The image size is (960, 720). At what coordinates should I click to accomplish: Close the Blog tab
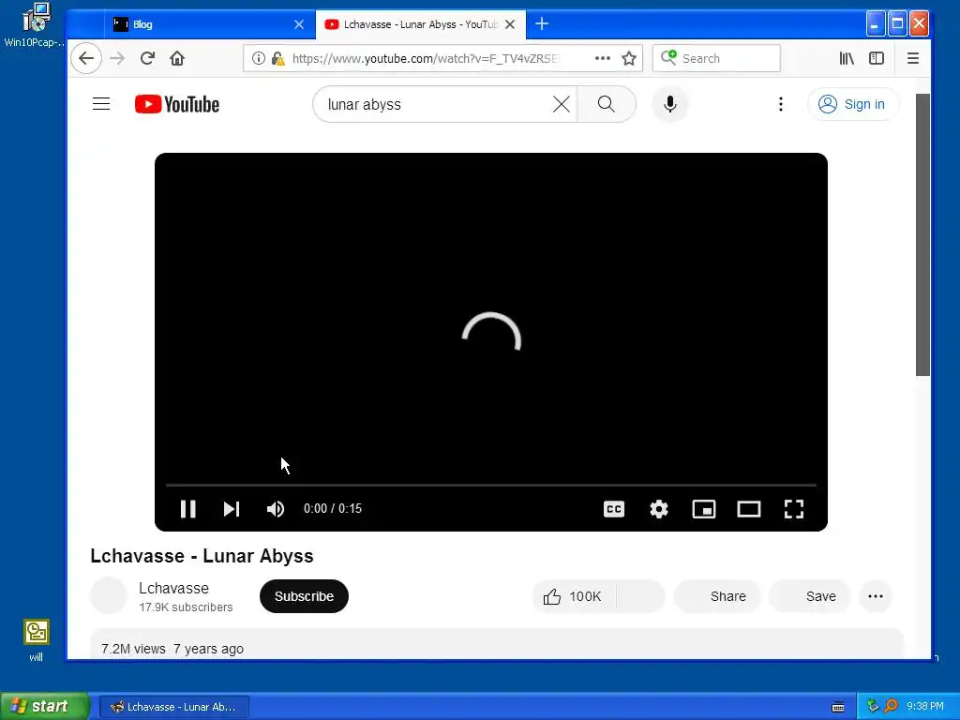[299, 24]
